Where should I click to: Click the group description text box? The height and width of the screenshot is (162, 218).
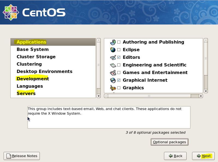click(x=109, y=117)
